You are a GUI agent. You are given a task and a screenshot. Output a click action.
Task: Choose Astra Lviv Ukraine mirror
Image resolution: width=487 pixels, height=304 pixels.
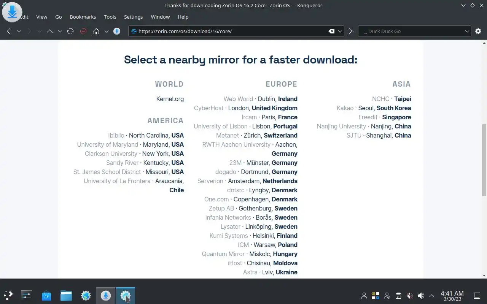click(x=270, y=272)
